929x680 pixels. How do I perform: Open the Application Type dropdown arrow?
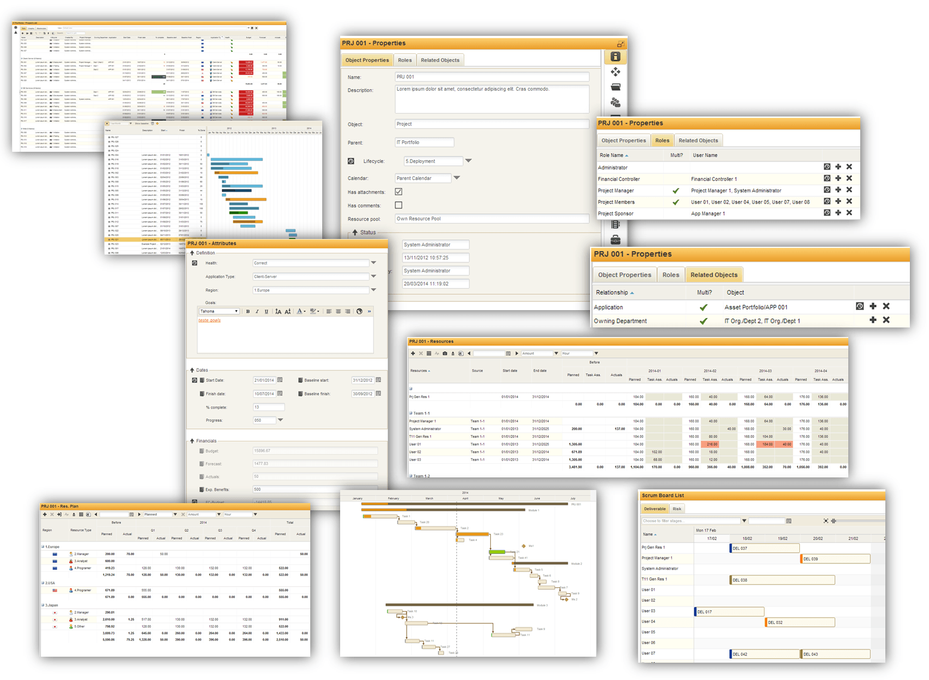pos(374,276)
